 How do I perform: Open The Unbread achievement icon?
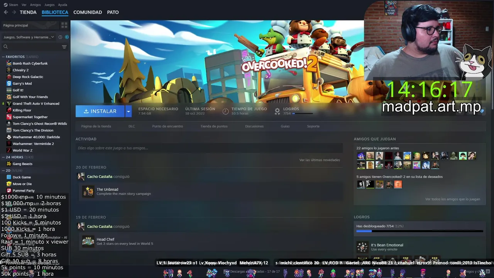(x=88, y=192)
